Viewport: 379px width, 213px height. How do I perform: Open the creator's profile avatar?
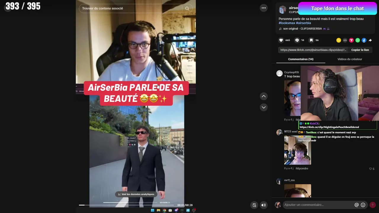[283, 10]
